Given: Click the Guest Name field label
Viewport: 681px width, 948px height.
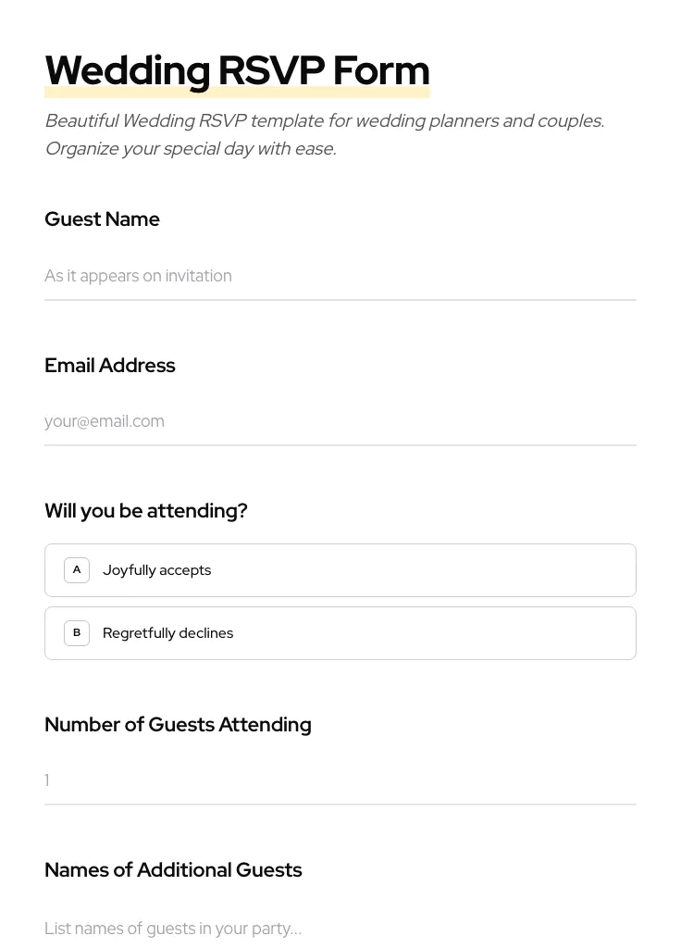Looking at the screenshot, I should [102, 219].
